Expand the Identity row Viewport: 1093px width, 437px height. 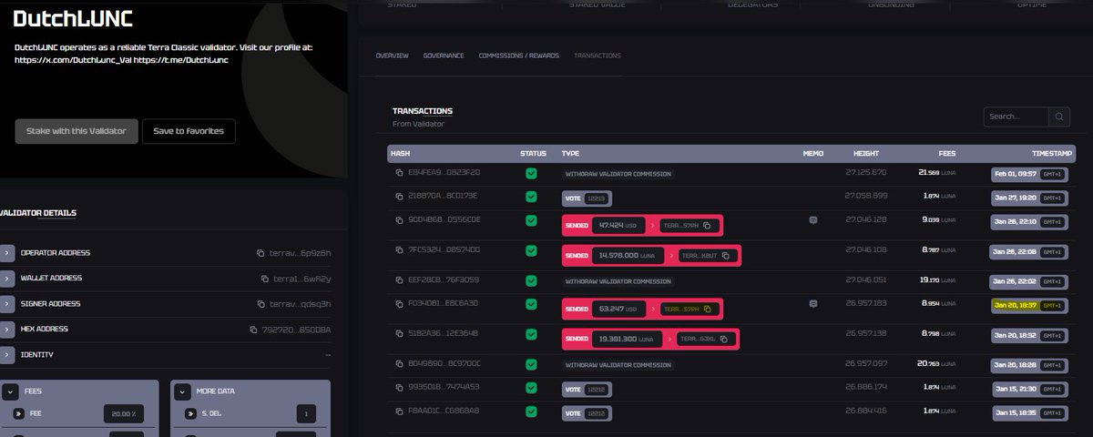coord(6,355)
